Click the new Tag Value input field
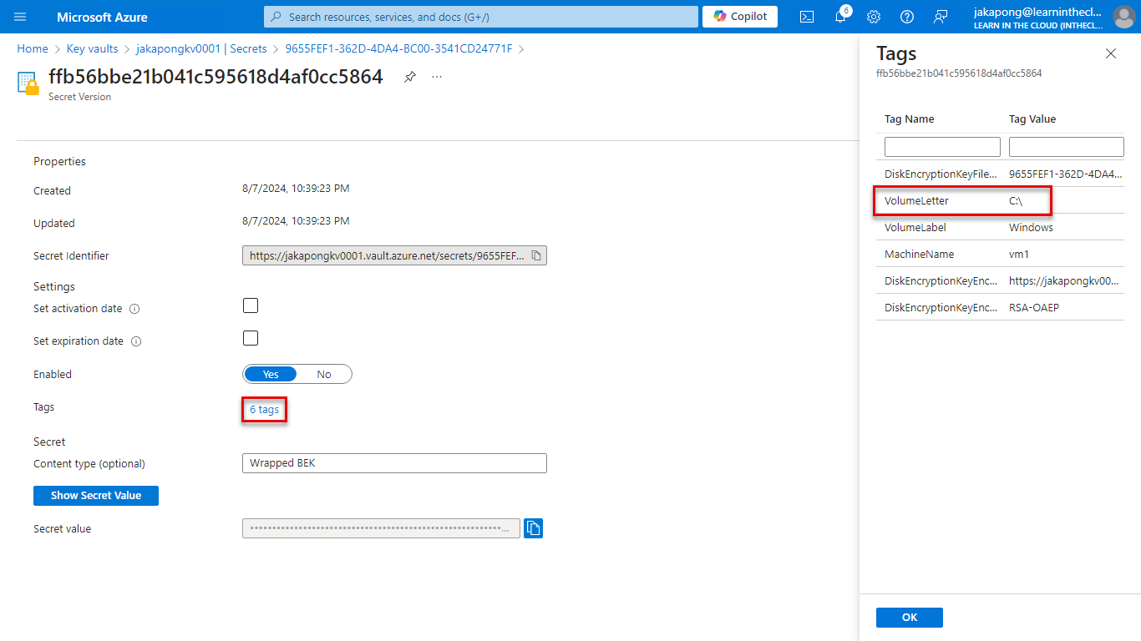The height and width of the screenshot is (641, 1141). [x=1067, y=147]
